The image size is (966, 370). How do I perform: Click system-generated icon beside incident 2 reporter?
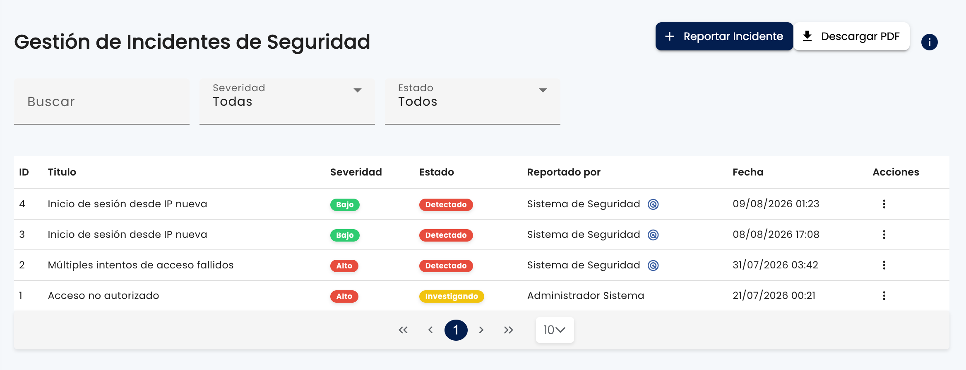(x=653, y=266)
